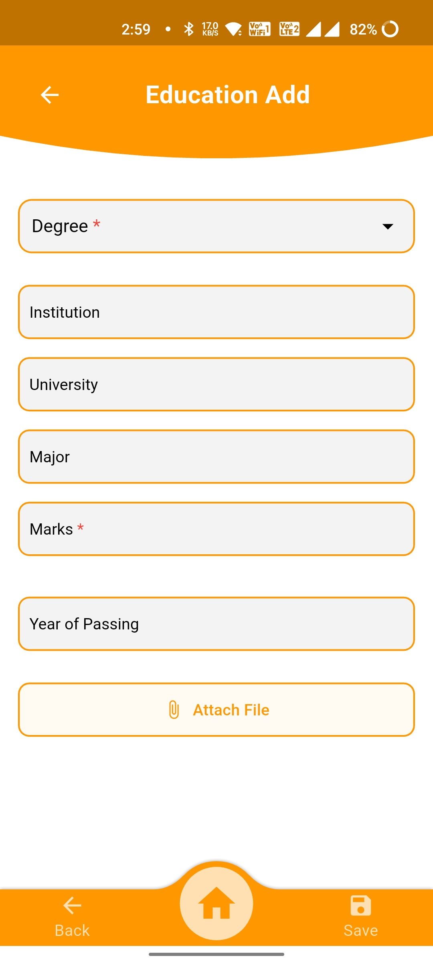This screenshot has height=964, width=433.
Task: Tap the Save label in bottom navigation
Action: point(360,930)
